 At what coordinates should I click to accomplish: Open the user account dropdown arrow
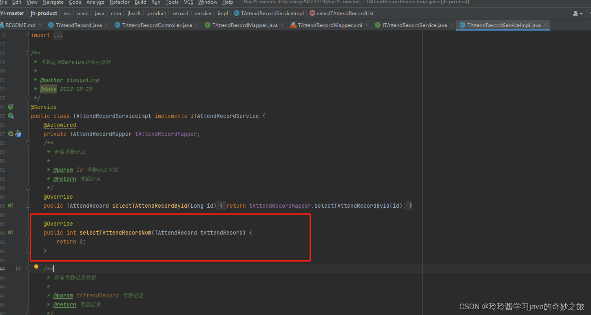[581, 13]
